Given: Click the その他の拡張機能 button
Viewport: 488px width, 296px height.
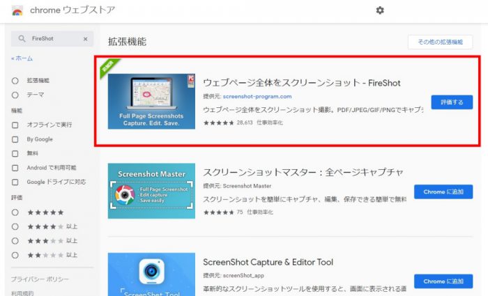Looking at the screenshot, I should pos(440,42).
